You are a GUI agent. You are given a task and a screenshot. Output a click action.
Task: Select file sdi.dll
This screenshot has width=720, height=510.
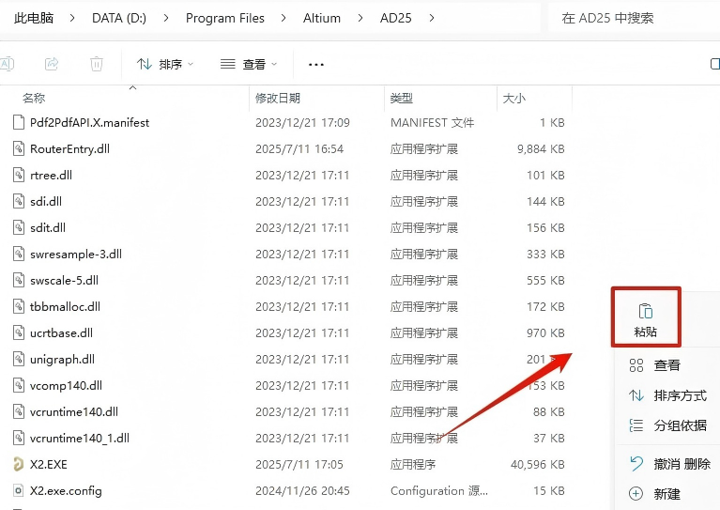[x=46, y=201]
